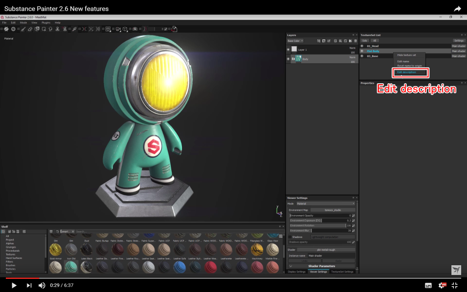Toggle visibility of Layer 1

tap(288, 50)
